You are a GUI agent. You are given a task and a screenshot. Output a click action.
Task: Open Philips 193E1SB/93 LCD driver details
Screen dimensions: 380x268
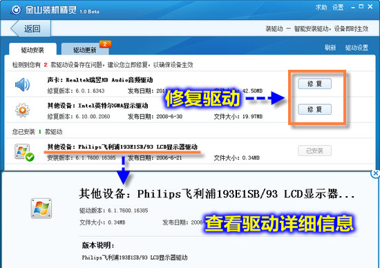pyautogui.click(x=122, y=147)
